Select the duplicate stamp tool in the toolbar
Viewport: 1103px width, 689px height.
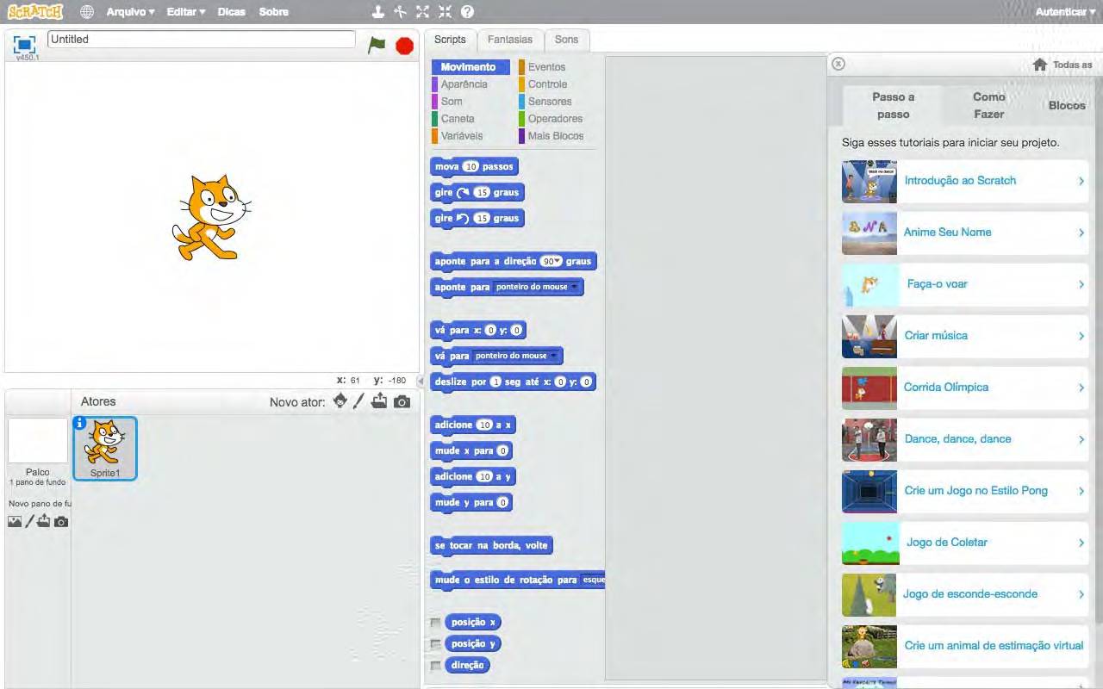point(379,11)
